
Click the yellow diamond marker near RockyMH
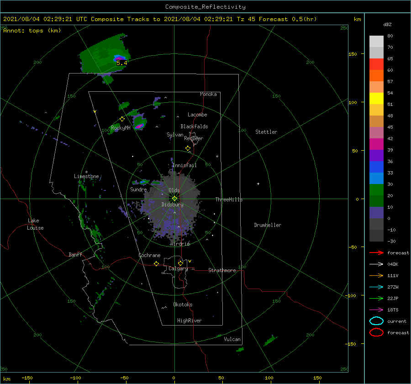(122, 119)
